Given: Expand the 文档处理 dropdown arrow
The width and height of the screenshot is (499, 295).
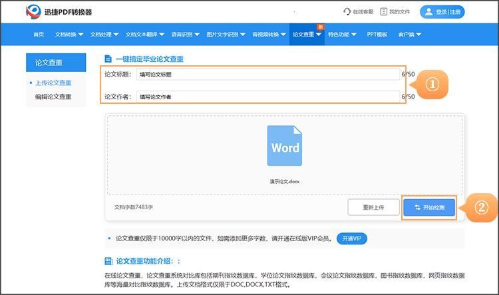Looking at the screenshot, I should [x=116, y=35].
